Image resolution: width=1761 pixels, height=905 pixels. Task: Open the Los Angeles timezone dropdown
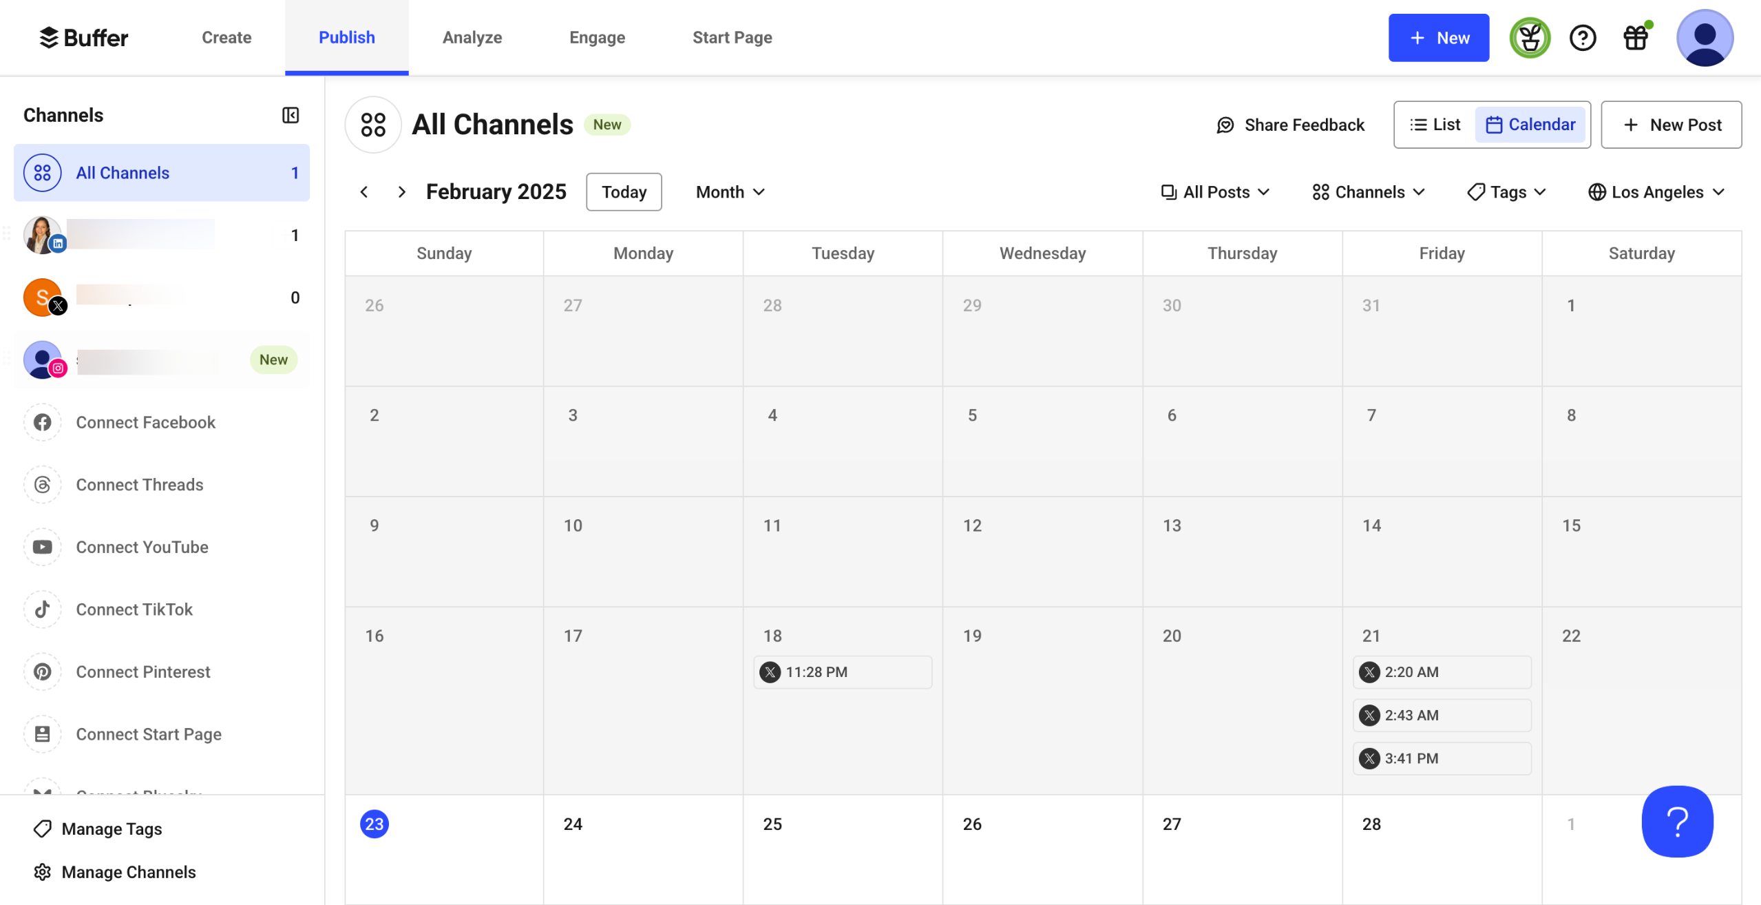(x=1656, y=192)
